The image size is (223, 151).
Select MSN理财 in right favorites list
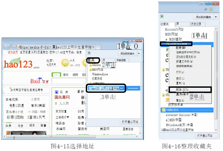(x=174, y=39)
